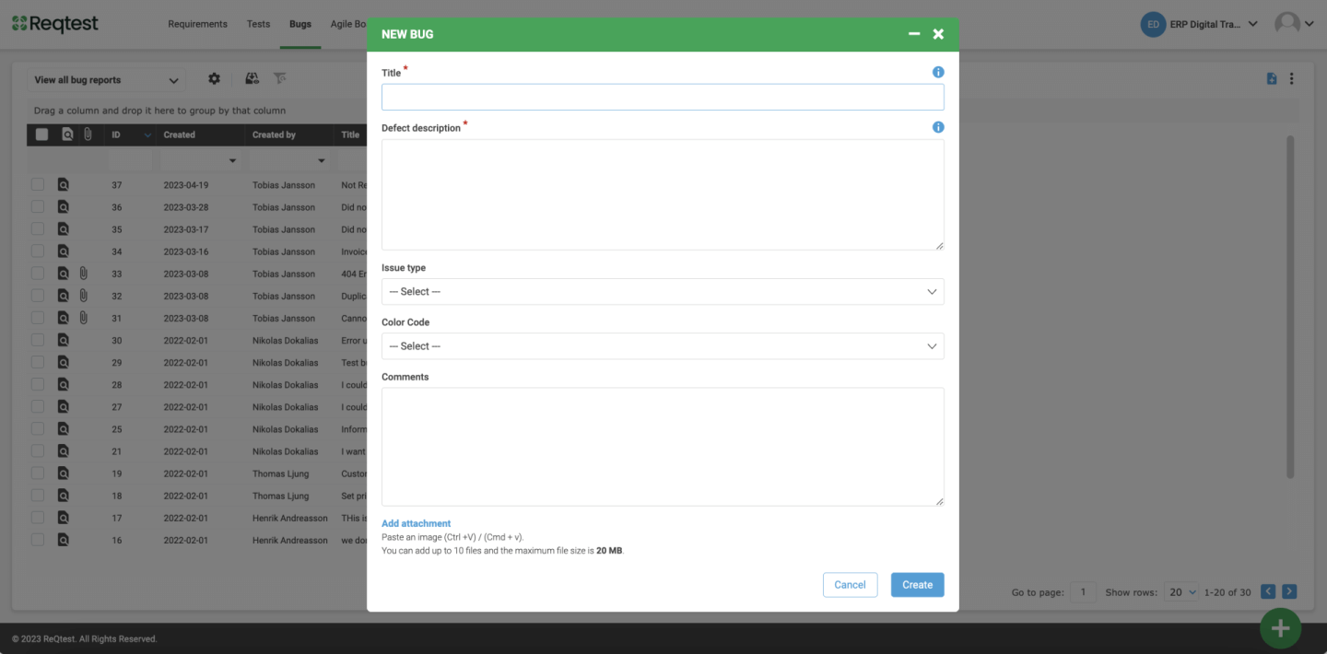The width and height of the screenshot is (1327, 654).
Task: Switch to the Requirements tab
Action: click(197, 24)
